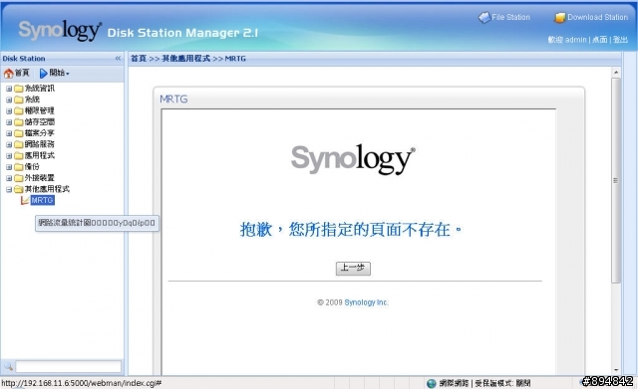Click the home icon in the sidebar toolbar

coord(9,74)
